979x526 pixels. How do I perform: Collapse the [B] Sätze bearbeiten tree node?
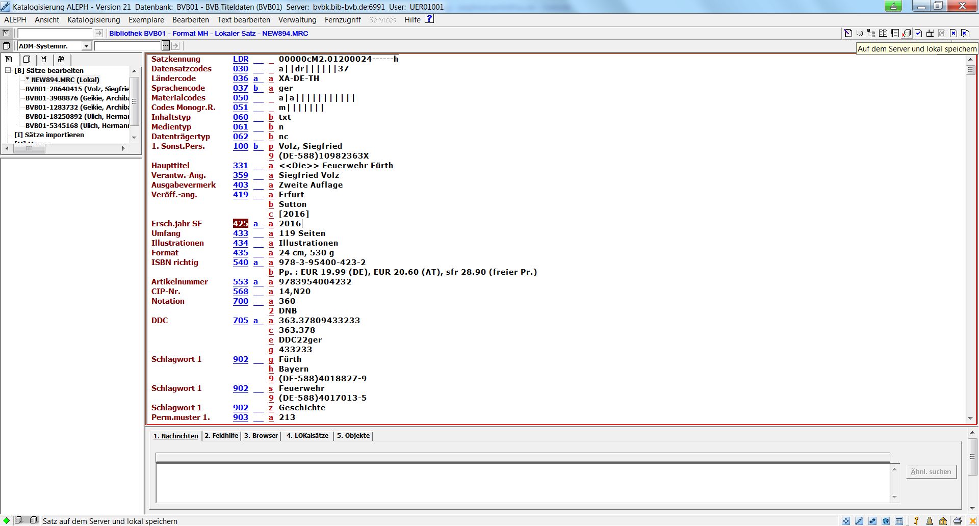click(x=8, y=70)
